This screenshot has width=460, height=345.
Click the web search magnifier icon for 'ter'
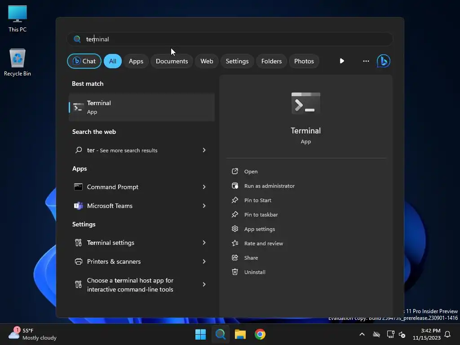pyautogui.click(x=78, y=150)
